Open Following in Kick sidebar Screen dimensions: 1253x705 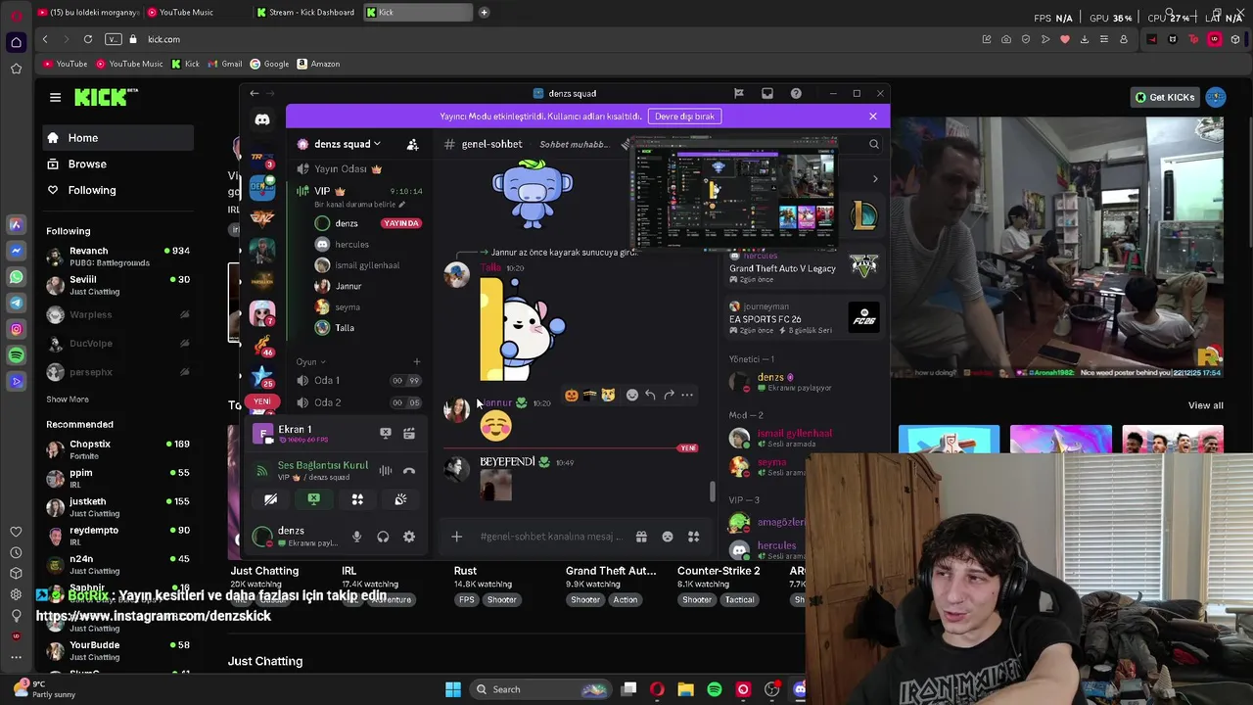pos(117,190)
